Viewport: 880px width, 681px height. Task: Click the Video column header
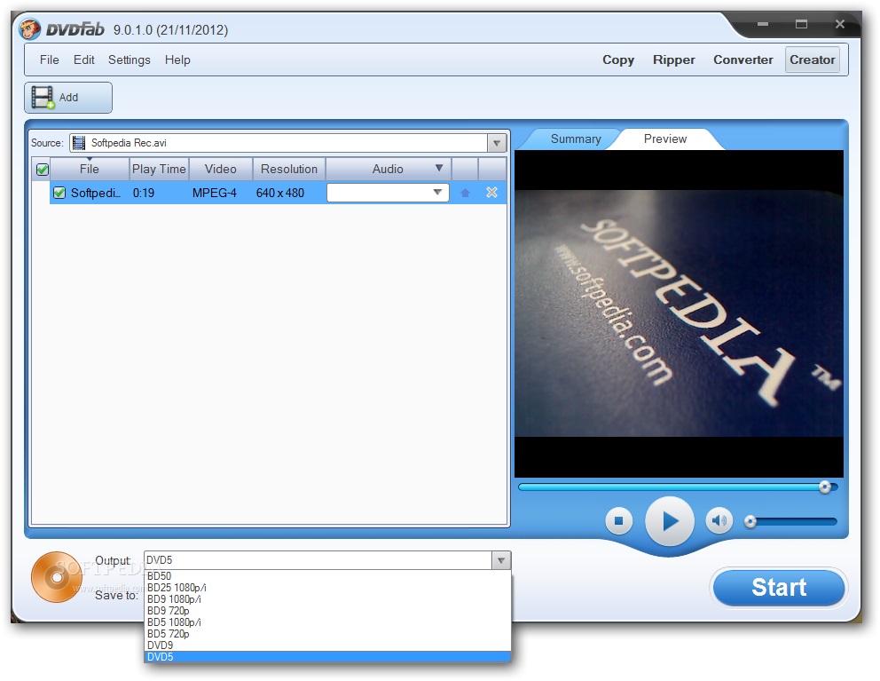(x=221, y=169)
